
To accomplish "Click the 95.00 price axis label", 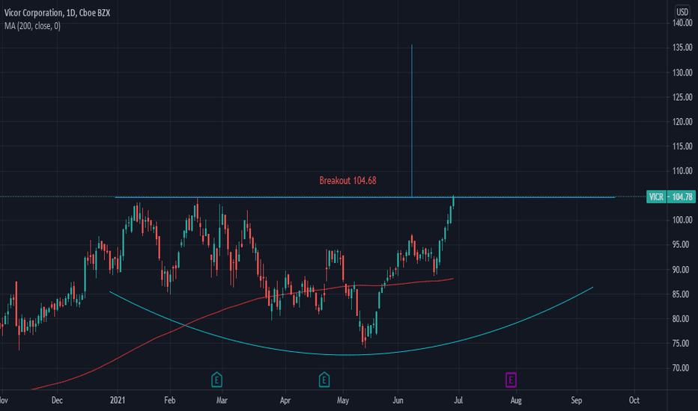I will click(682, 244).
